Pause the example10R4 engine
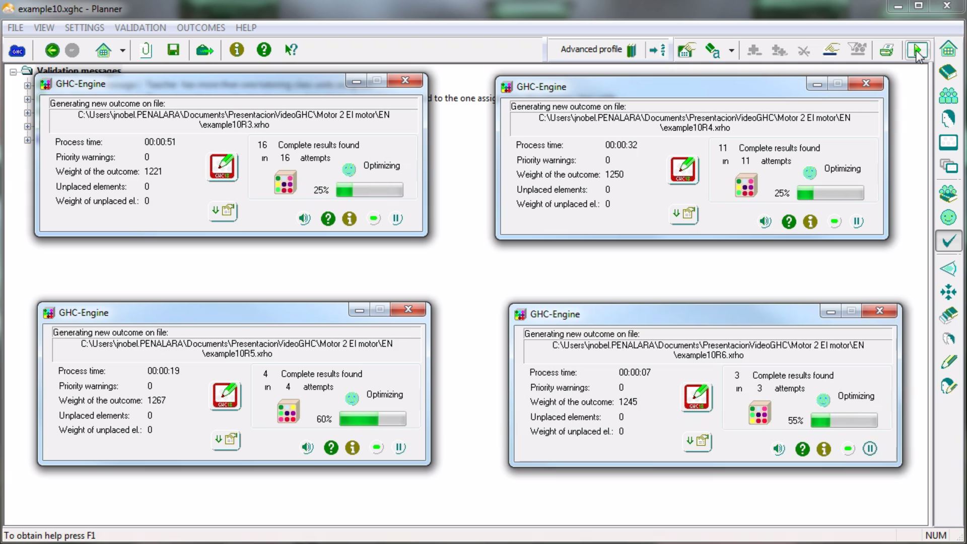Viewport: 967px width, 544px height. click(x=858, y=222)
